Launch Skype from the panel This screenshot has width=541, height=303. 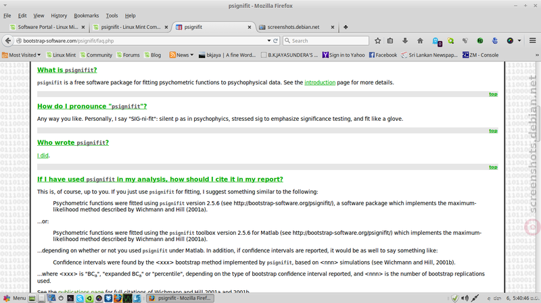click(x=80, y=298)
